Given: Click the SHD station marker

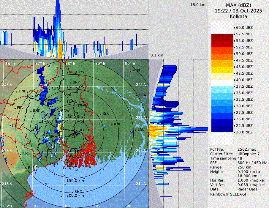Looking at the screenshot, I should (72, 192).
